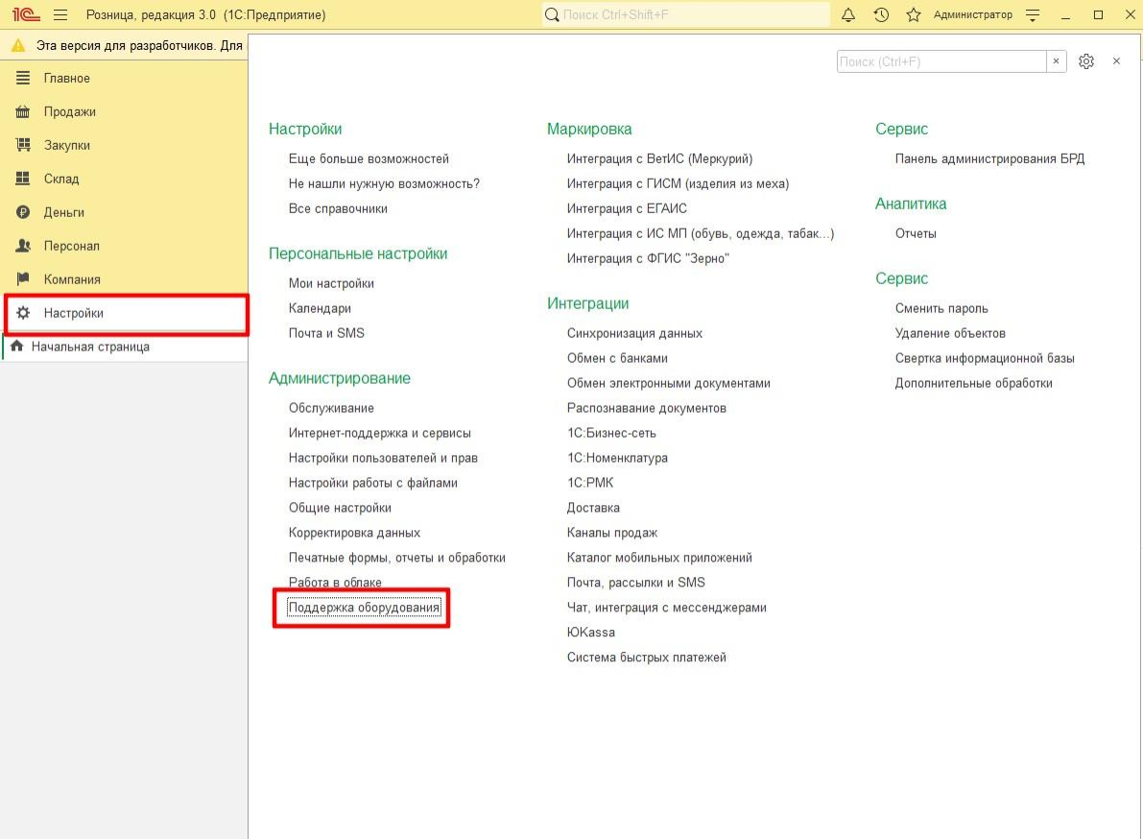Open Сменить пароль
Image resolution: width=1143 pixels, height=839 pixels.
pos(941,308)
